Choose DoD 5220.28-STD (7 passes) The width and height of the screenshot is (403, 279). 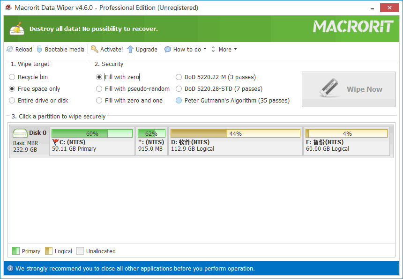coord(219,89)
